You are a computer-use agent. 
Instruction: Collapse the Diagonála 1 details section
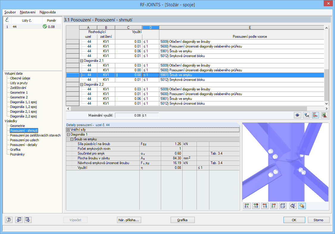(x=68, y=134)
